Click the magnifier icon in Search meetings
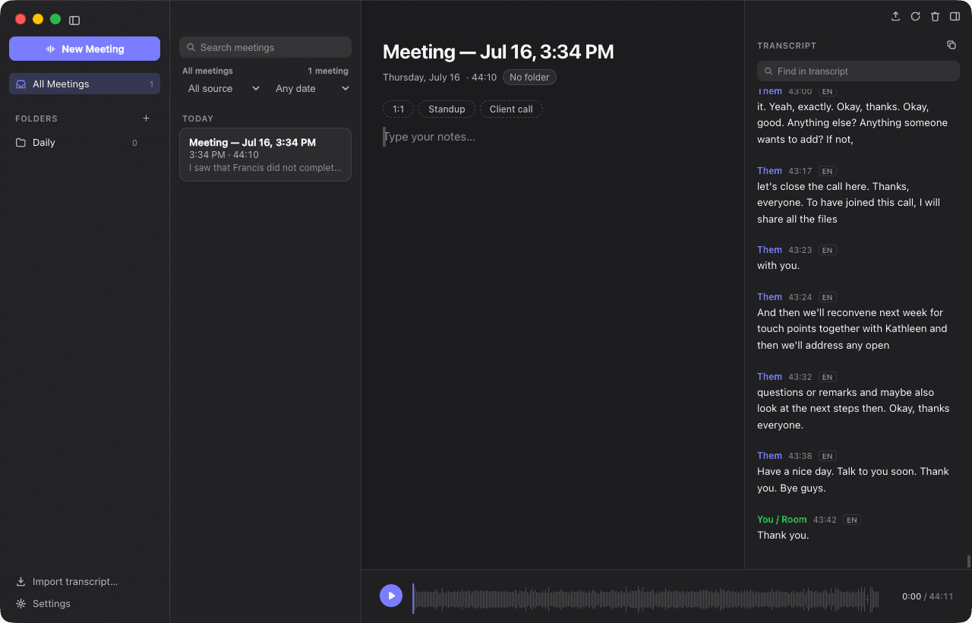 191,48
